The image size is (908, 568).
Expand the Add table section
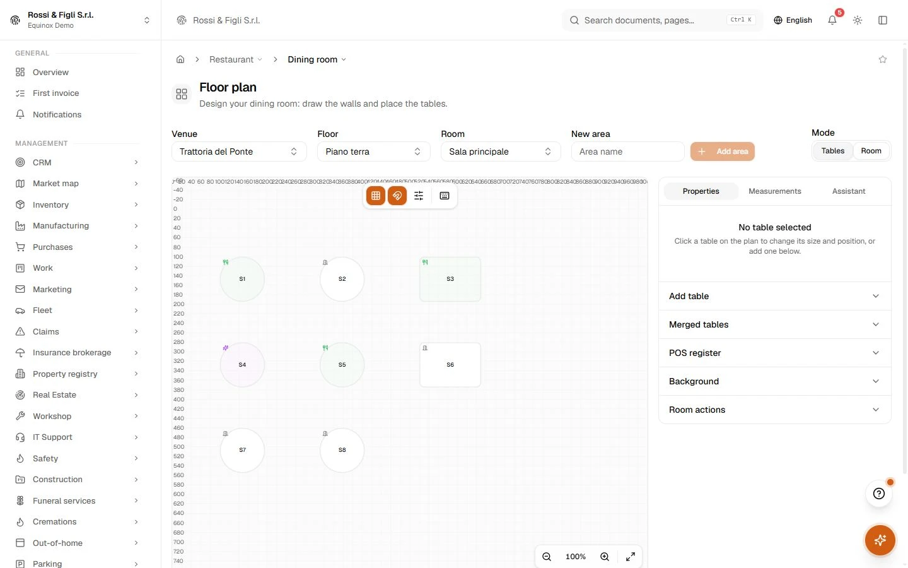(775, 296)
